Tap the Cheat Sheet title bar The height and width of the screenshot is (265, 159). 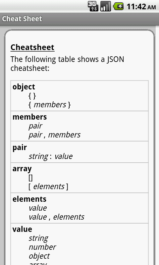(79, 19)
